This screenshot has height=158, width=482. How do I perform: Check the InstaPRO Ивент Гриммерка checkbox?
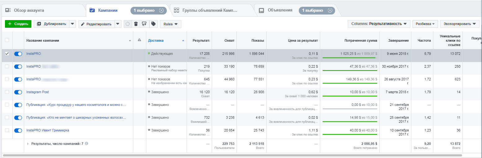7,130
